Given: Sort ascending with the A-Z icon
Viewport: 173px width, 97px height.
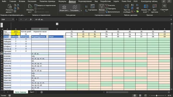Looking at the screenshot, I should click(86, 6).
